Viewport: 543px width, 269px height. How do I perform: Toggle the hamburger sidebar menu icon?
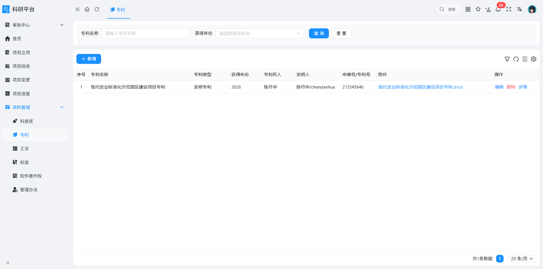tap(77, 9)
